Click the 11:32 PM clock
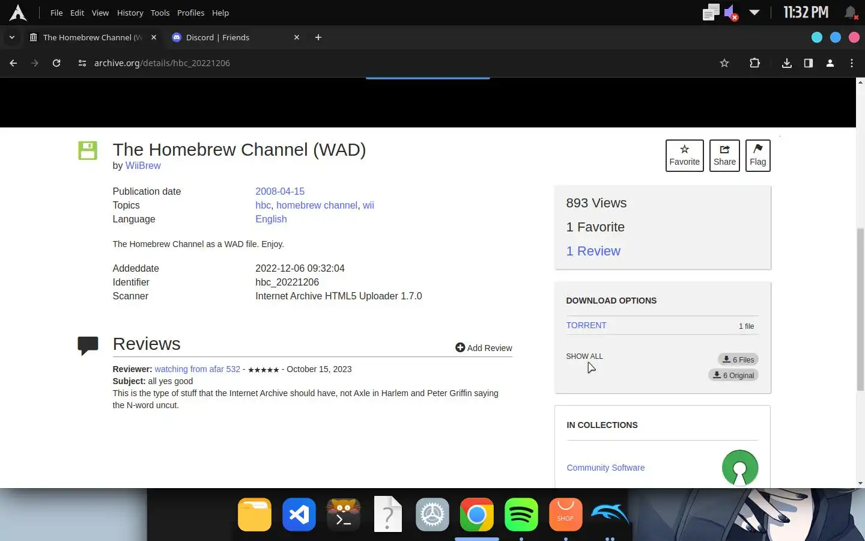This screenshot has height=541, width=865. coord(806,13)
